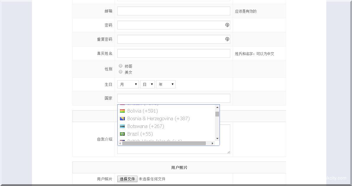Click the Botswana flag icon

[x=122, y=126]
